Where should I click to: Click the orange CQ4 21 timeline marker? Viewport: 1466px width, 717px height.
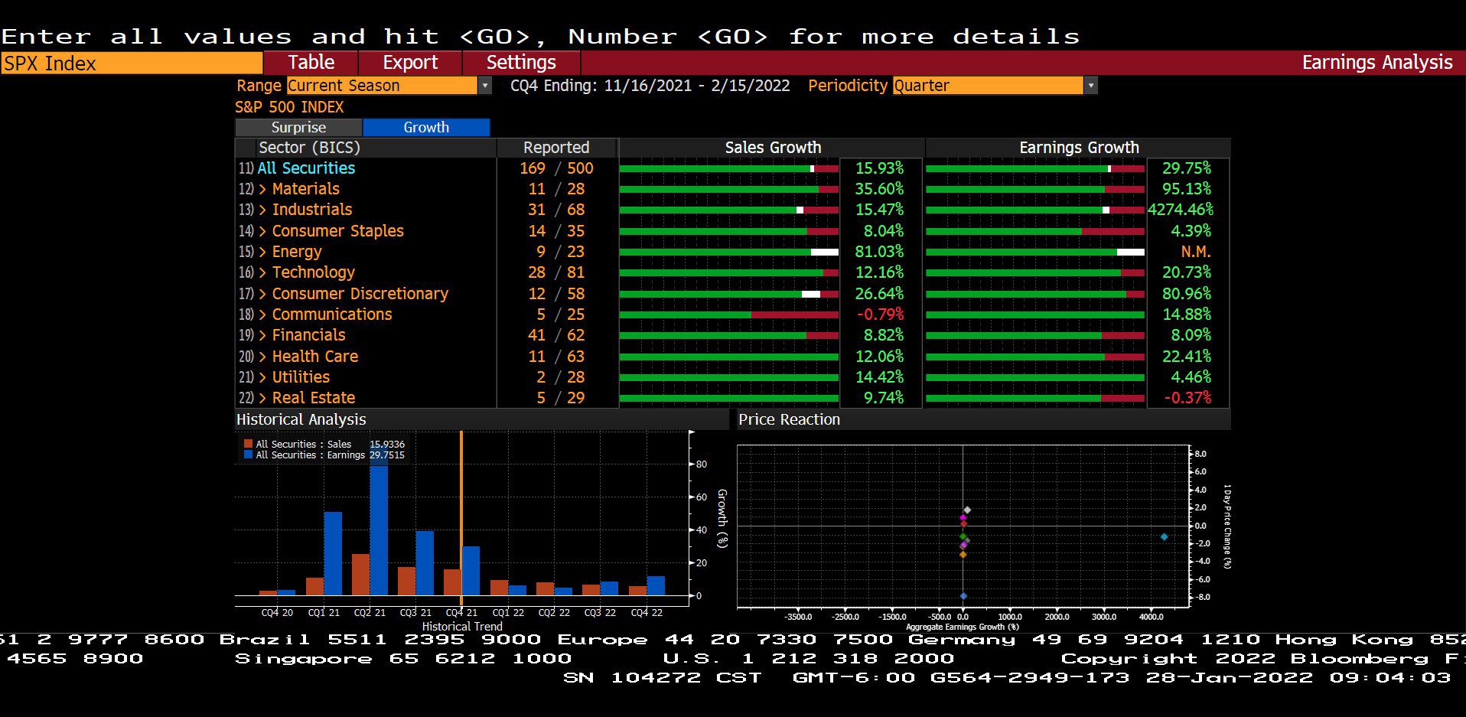coord(461,517)
